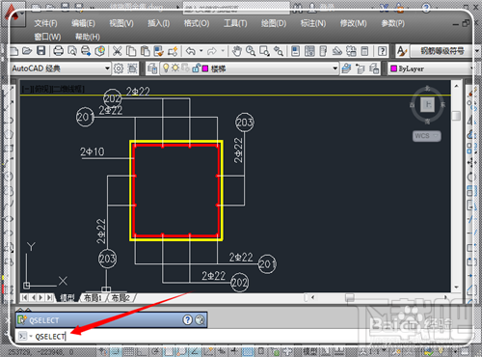Open the 文件(F) menu
Screen dimensions: 482x357
45,23
